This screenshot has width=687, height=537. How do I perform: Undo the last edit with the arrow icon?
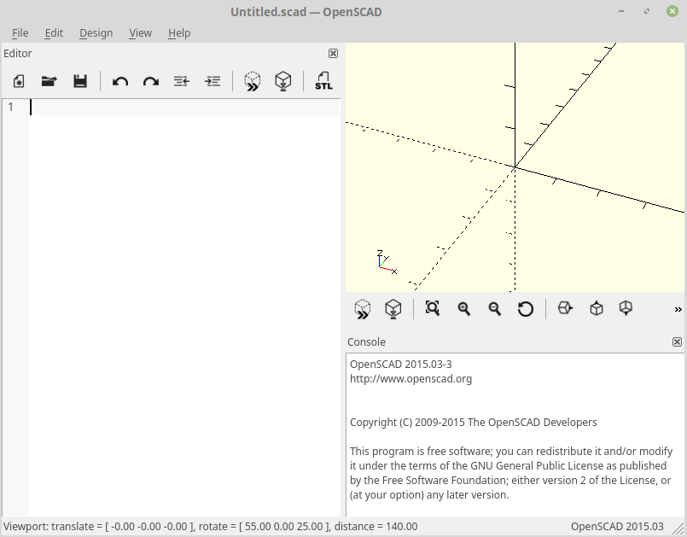coord(120,82)
